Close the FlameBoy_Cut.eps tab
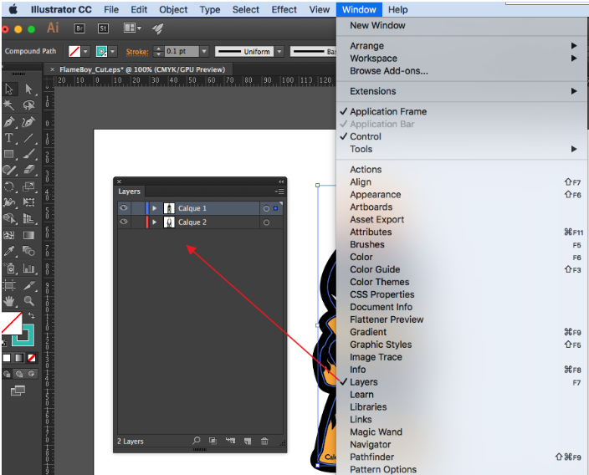This screenshot has width=589, height=475. click(52, 69)
